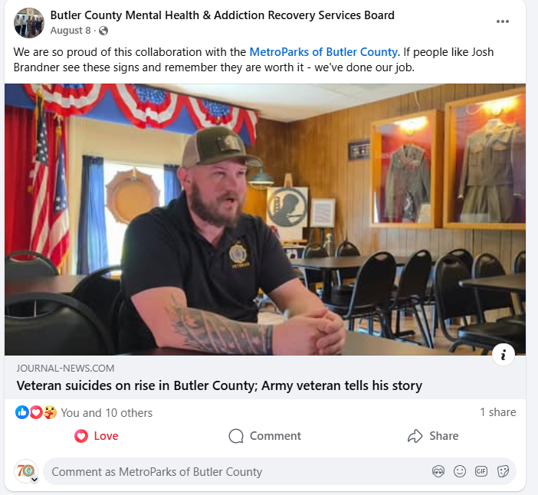Click the Share button
The image size is (538, 495).
tap(433, 436)
